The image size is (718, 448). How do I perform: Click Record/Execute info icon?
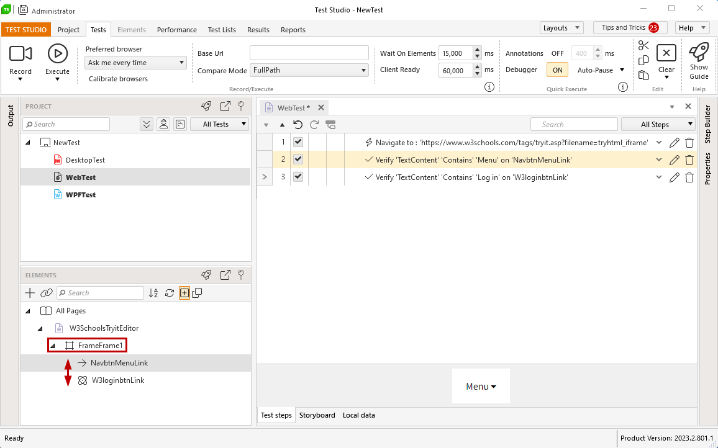click(489, 87)
